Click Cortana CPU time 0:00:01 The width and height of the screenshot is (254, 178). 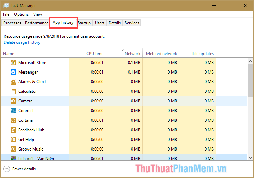pyautogui.click(x=97, y=120)
